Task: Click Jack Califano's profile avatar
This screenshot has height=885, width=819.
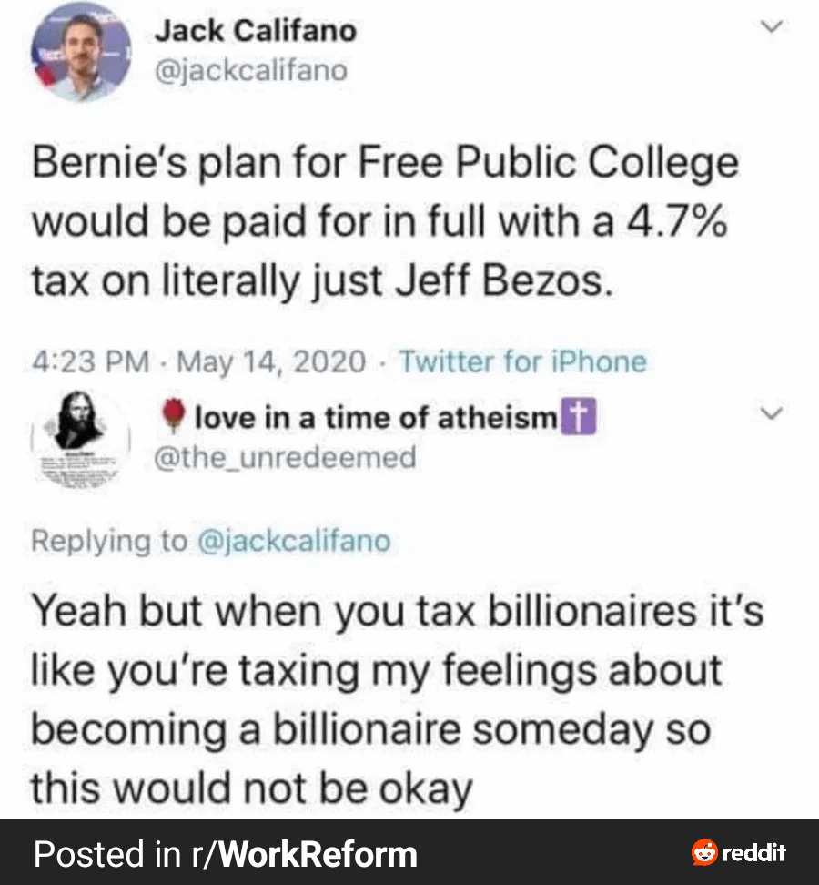Action: pyautogui.click(x=81, y=51)
